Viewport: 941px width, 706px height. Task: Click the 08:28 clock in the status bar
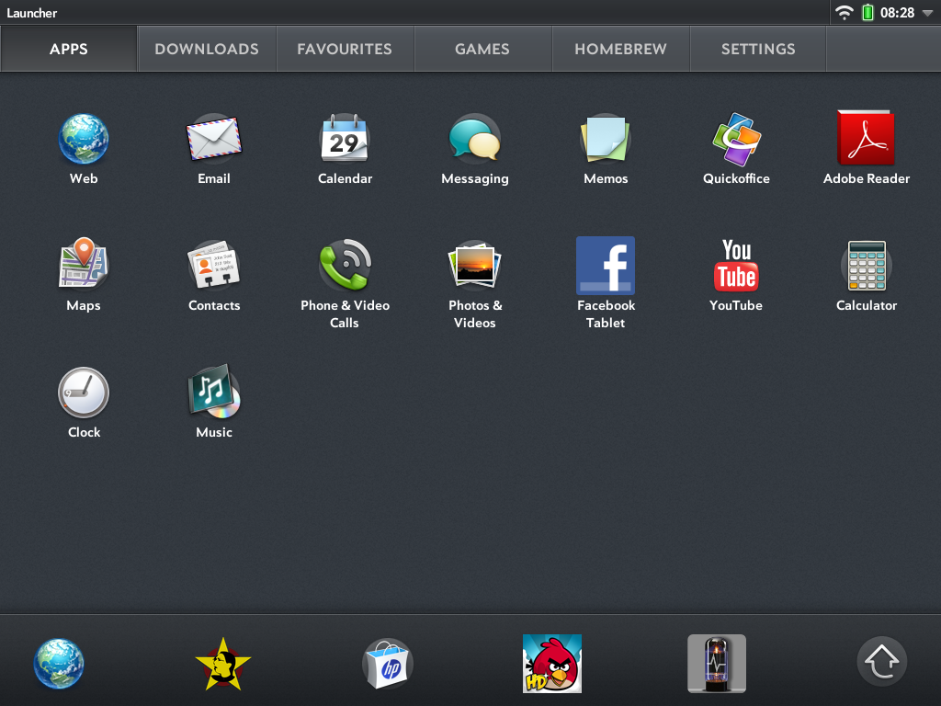pyautogui.click(x=897, y=13)
